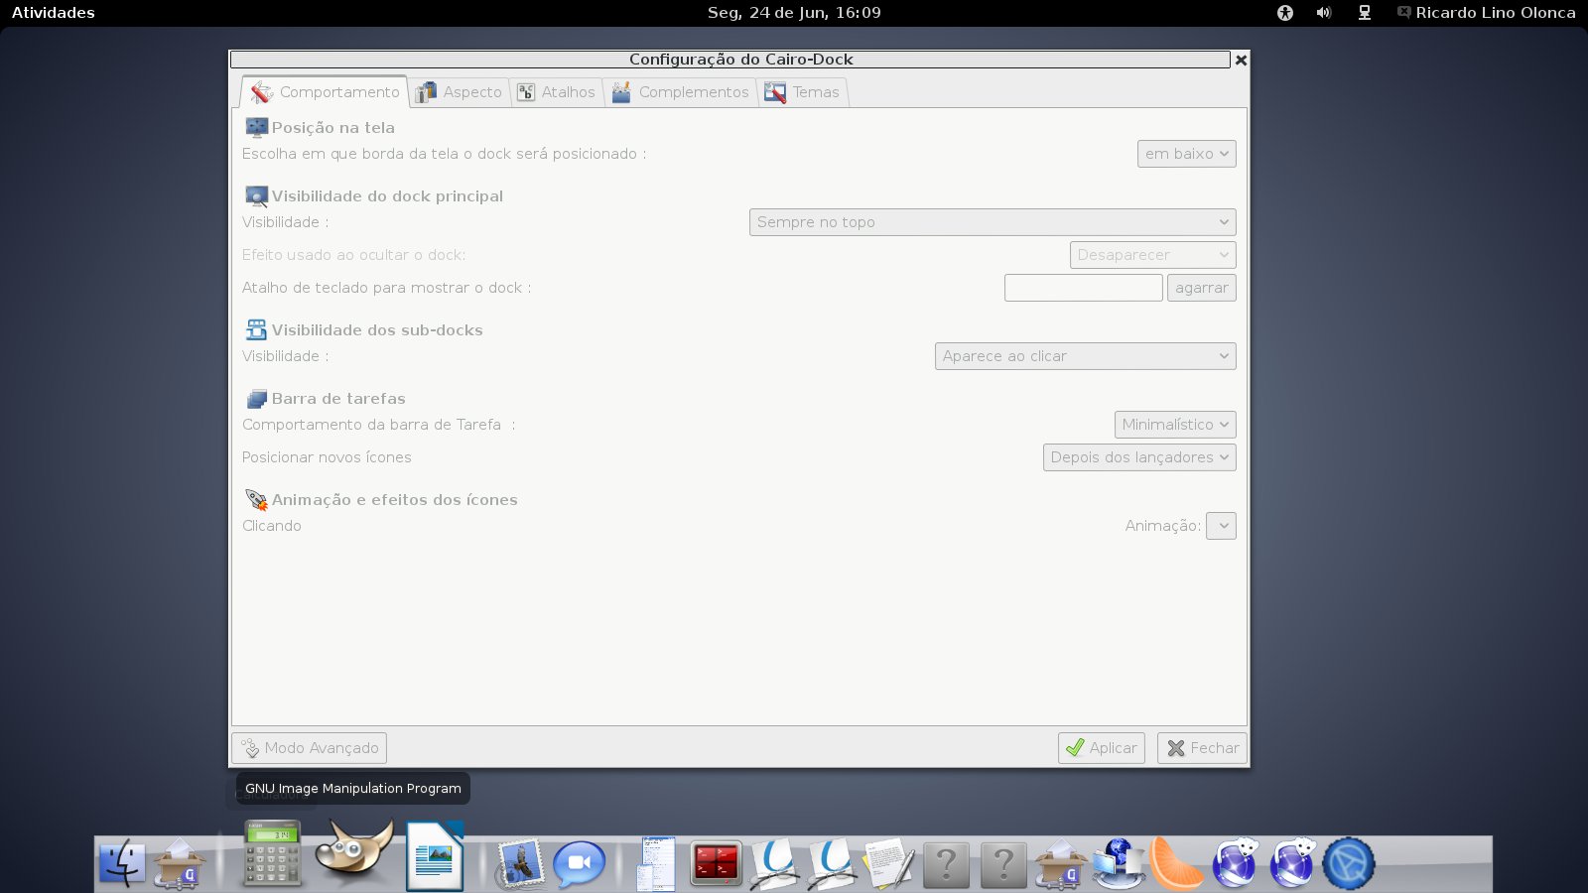The image size is (1588, 893).
Task: Open the text editor notepad-and-pen icon
Action: (889, 863)
